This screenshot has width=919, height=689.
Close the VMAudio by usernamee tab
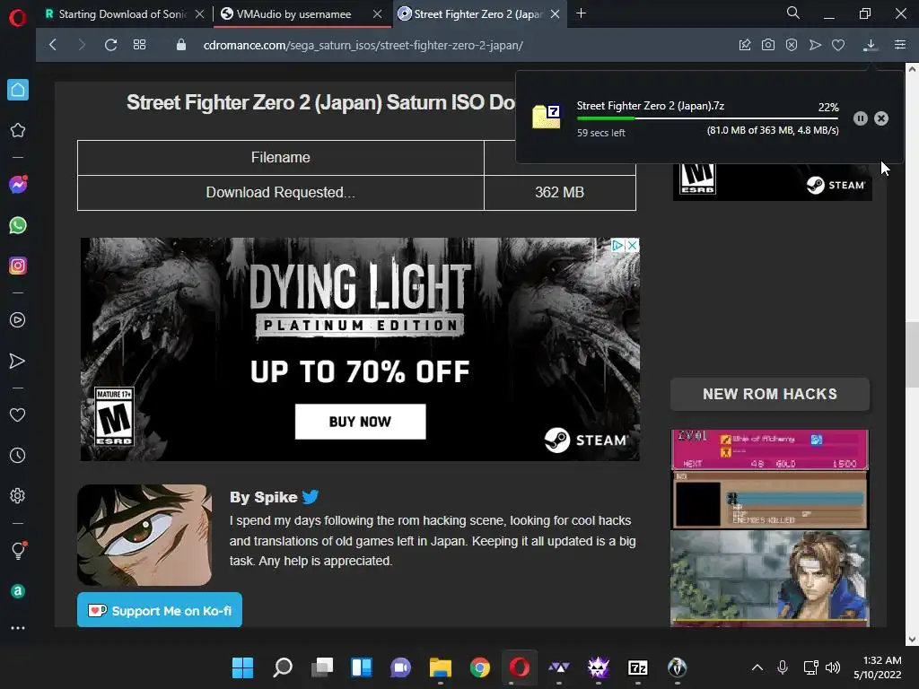pyautogui.click(x=378, y=14)
